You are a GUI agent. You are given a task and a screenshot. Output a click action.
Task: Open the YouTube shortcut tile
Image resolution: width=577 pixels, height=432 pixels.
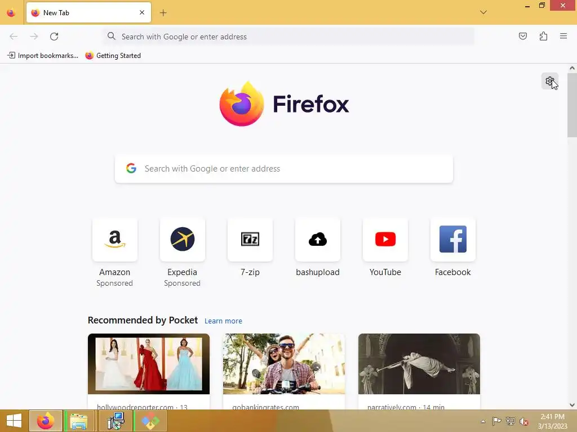click(385, 240)
